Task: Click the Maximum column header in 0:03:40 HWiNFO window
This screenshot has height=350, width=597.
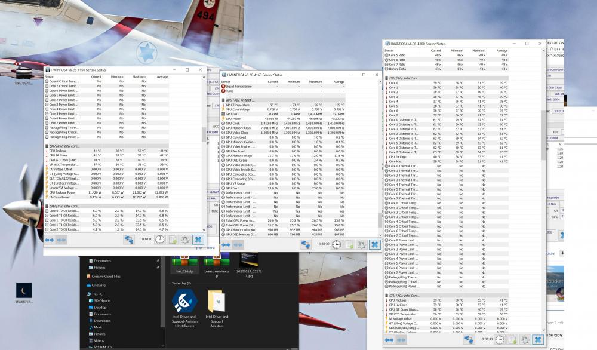Action: 479,50
